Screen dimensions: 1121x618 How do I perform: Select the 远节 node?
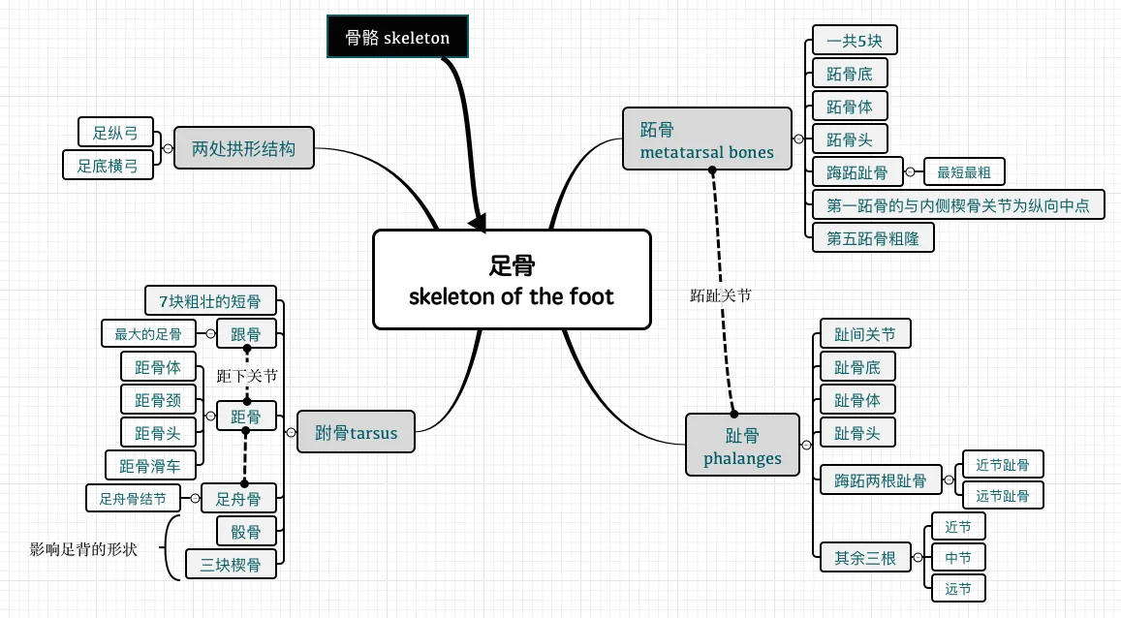pyautogui.click(x=959, y=588)
